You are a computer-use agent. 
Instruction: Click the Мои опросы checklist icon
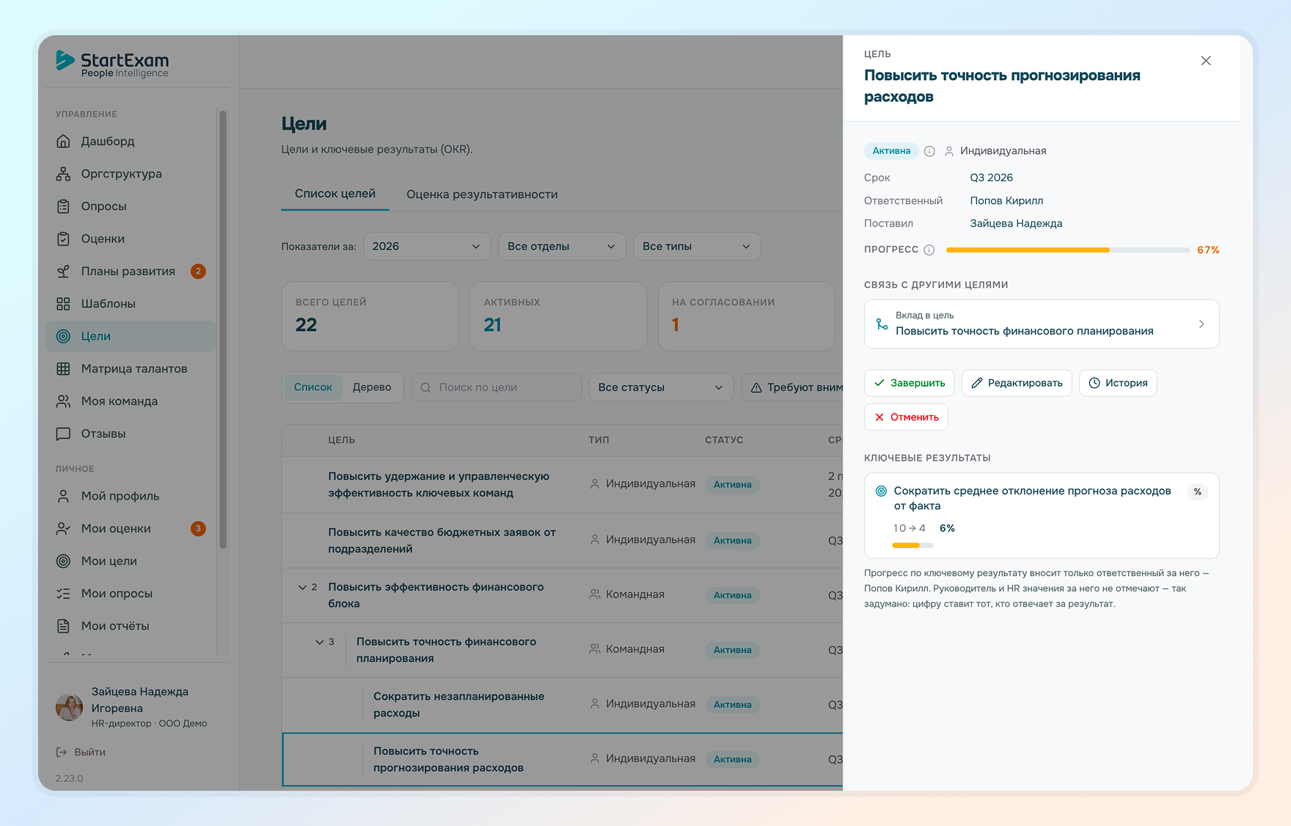64,593
